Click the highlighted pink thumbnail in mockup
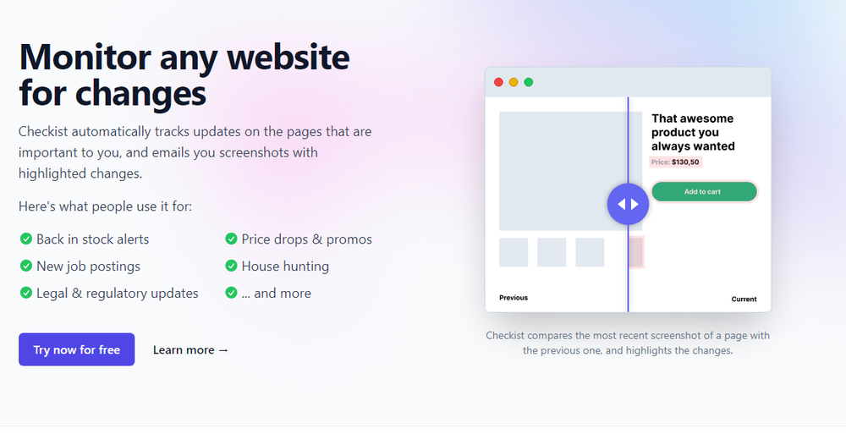846x445 pixels. [x=636, y=252]
